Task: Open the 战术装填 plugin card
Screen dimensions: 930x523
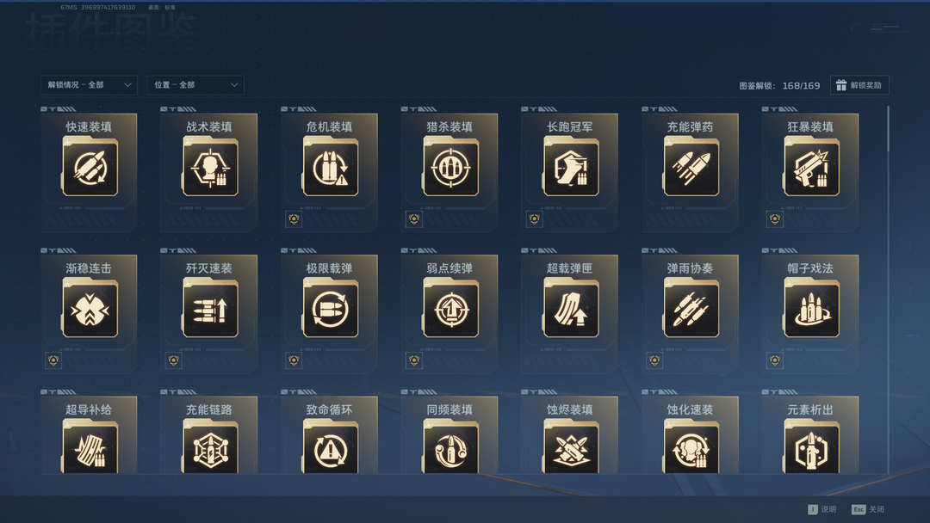Action: [208, 172]
